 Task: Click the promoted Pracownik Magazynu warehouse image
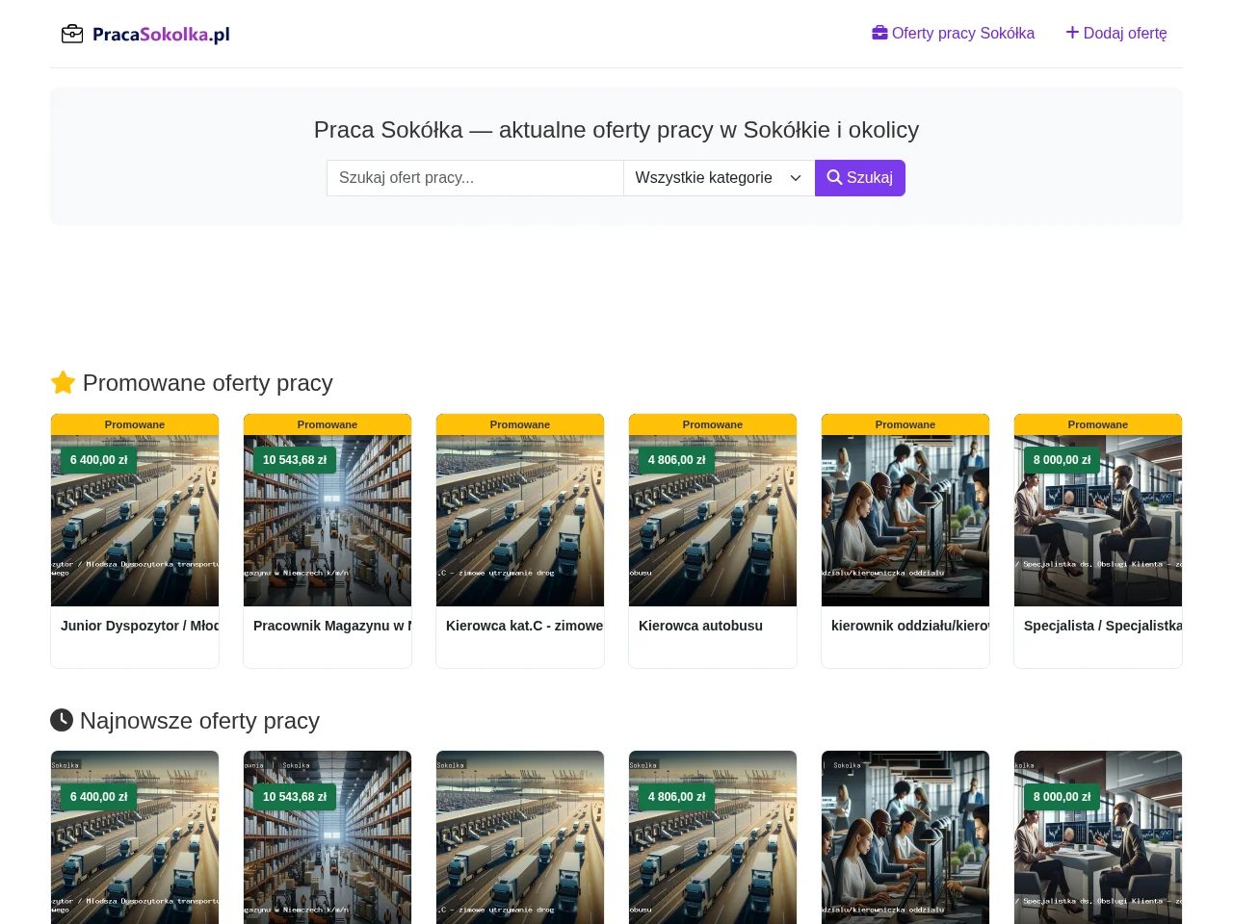point(328,521)
